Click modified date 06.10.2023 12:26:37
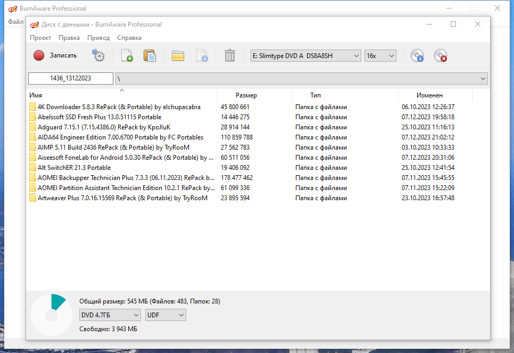514x353 pixels. [428, 107]
